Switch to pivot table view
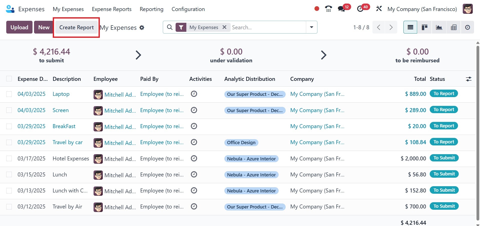 click(x=453, y=27)
